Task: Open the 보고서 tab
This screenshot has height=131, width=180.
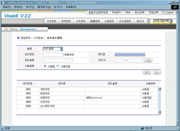Action: coord(140,21)
